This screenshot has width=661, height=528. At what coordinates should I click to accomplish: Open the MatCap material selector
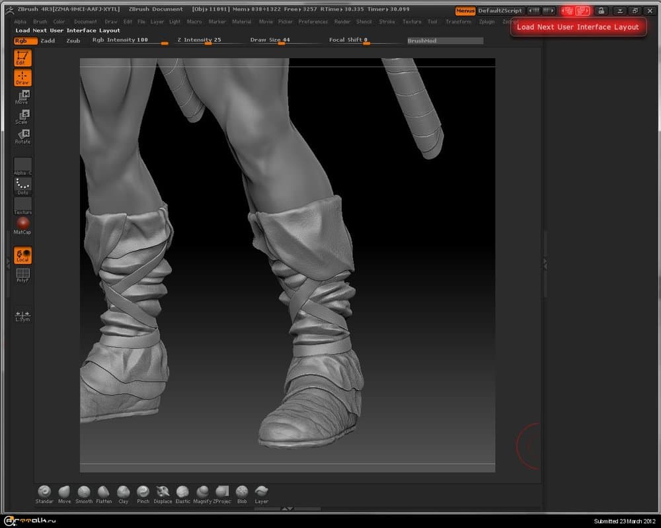[22, 226]
